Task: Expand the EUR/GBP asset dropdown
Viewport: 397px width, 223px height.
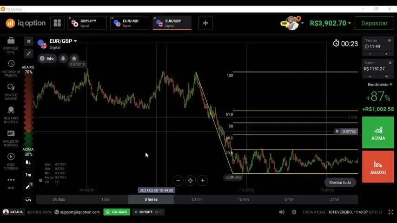Action: tap(75, 41)
